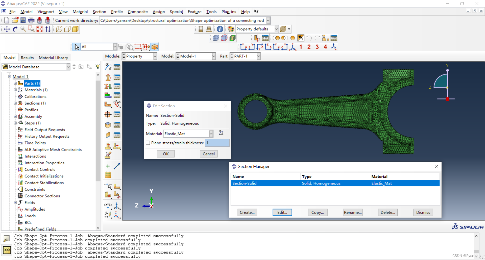The height and width of the screenshot is (260, 485).
Task: Collapse the Model-1 tree node
Action: click(9, 76)
